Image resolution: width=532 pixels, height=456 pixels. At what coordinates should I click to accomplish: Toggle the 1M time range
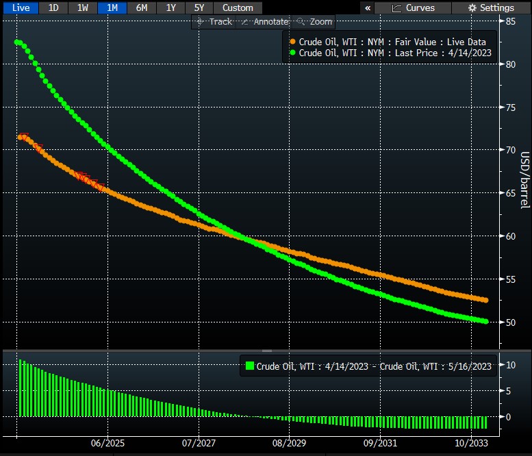coord(112,8)
